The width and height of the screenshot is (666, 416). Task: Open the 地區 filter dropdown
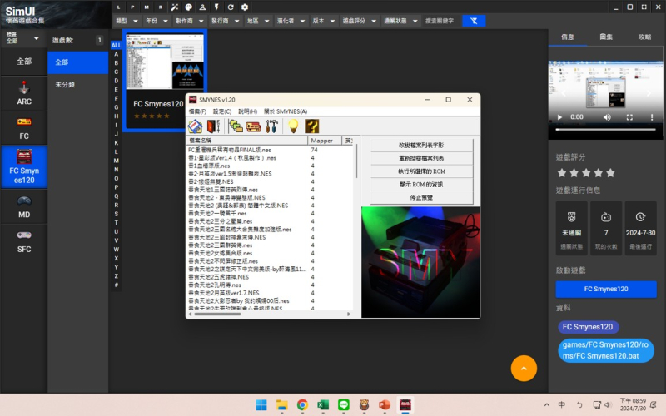point(258,21)
